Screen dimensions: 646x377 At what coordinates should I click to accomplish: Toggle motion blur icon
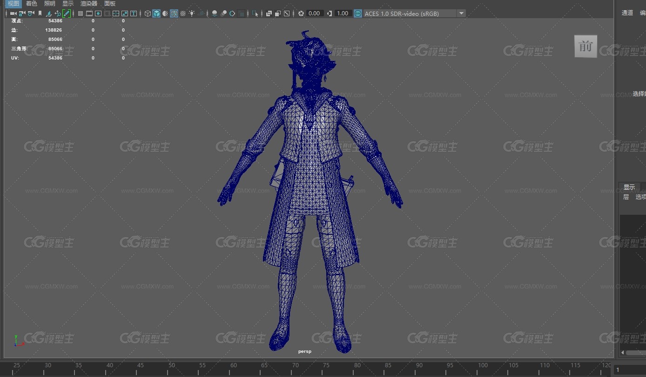223,13
